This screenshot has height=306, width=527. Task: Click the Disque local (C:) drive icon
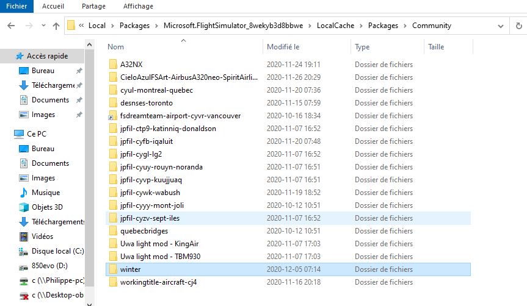pos(24,251)
